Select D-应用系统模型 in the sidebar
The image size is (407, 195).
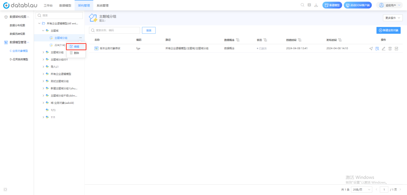pos(19,59)
